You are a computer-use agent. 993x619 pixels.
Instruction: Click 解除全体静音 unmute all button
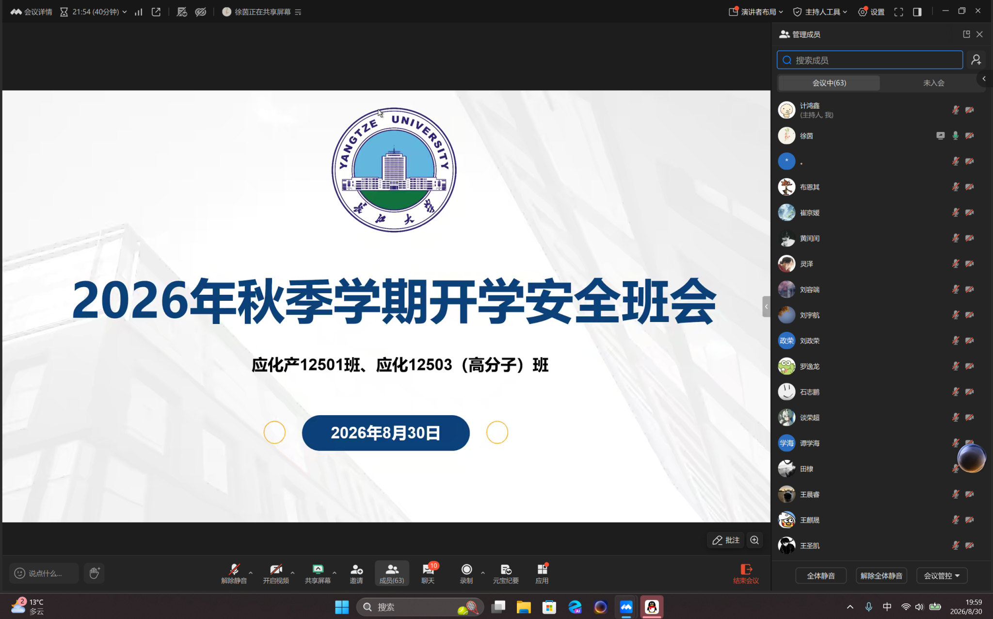point(881,576)
